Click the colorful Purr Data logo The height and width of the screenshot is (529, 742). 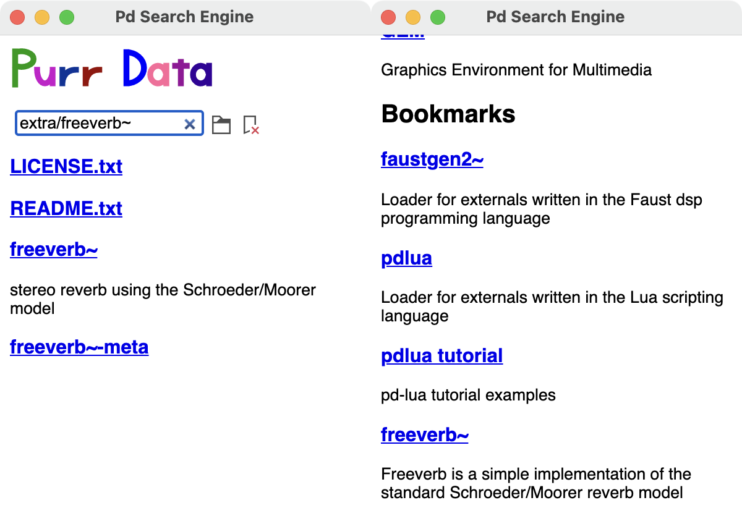(x=112, y=68)
